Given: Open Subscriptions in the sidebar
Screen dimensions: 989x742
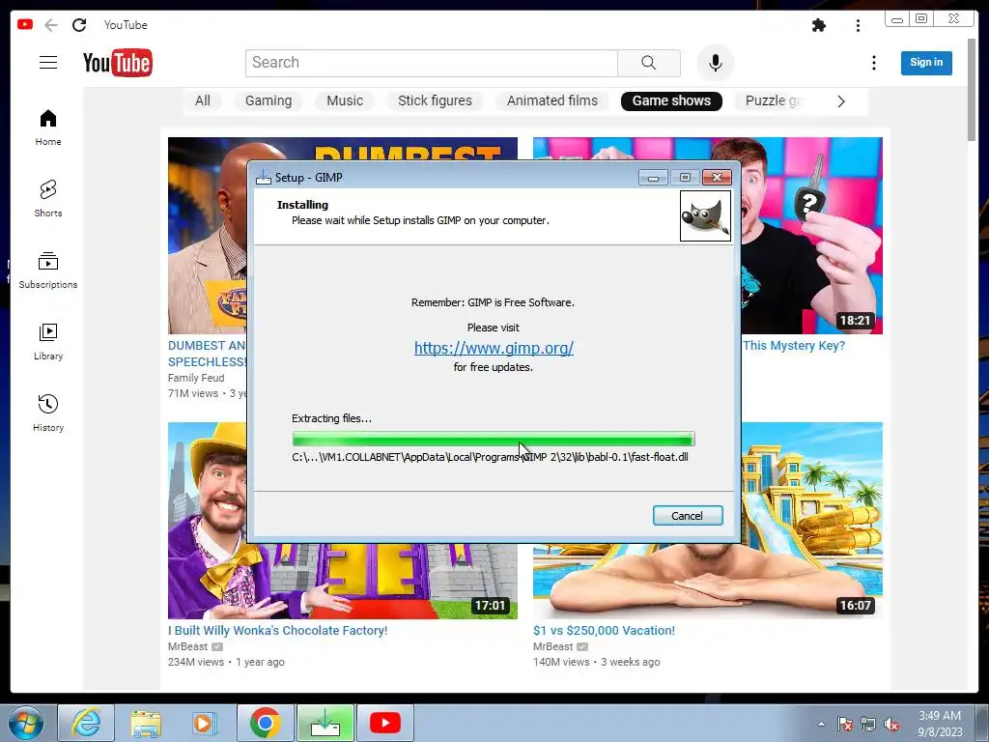Looking at the screenshot, I should pyautogui.click(x=48, y=271).
